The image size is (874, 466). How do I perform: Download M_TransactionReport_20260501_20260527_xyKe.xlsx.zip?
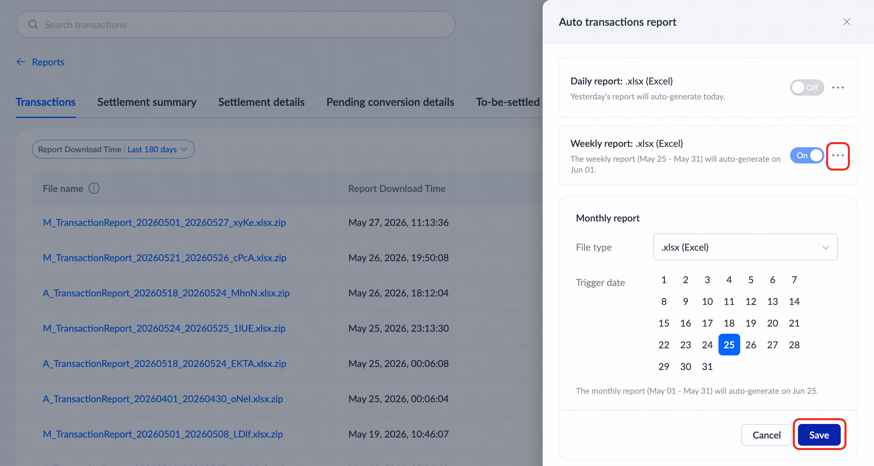tap(164, 222)
